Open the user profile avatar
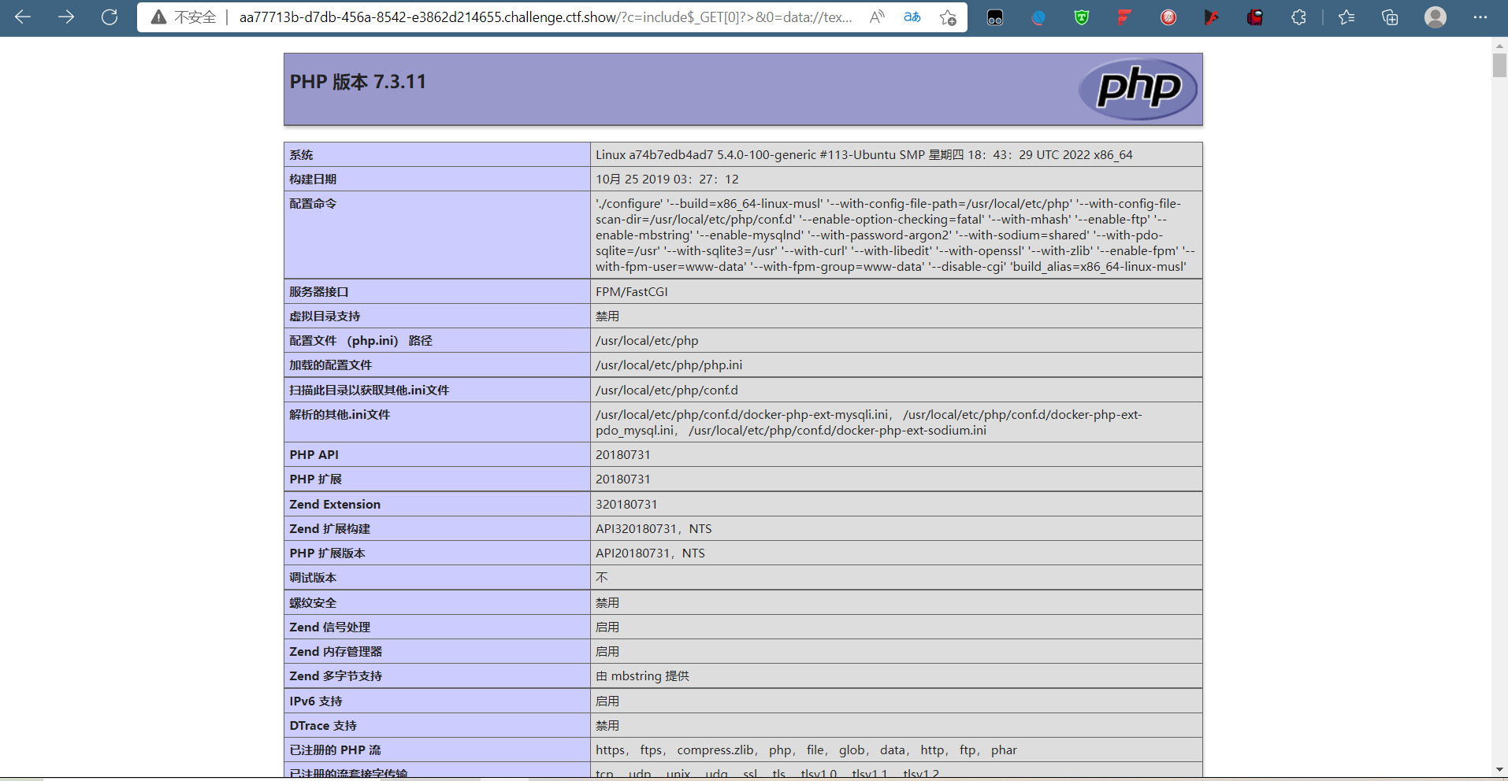 pyautogui.click(x=1436, y=17)
